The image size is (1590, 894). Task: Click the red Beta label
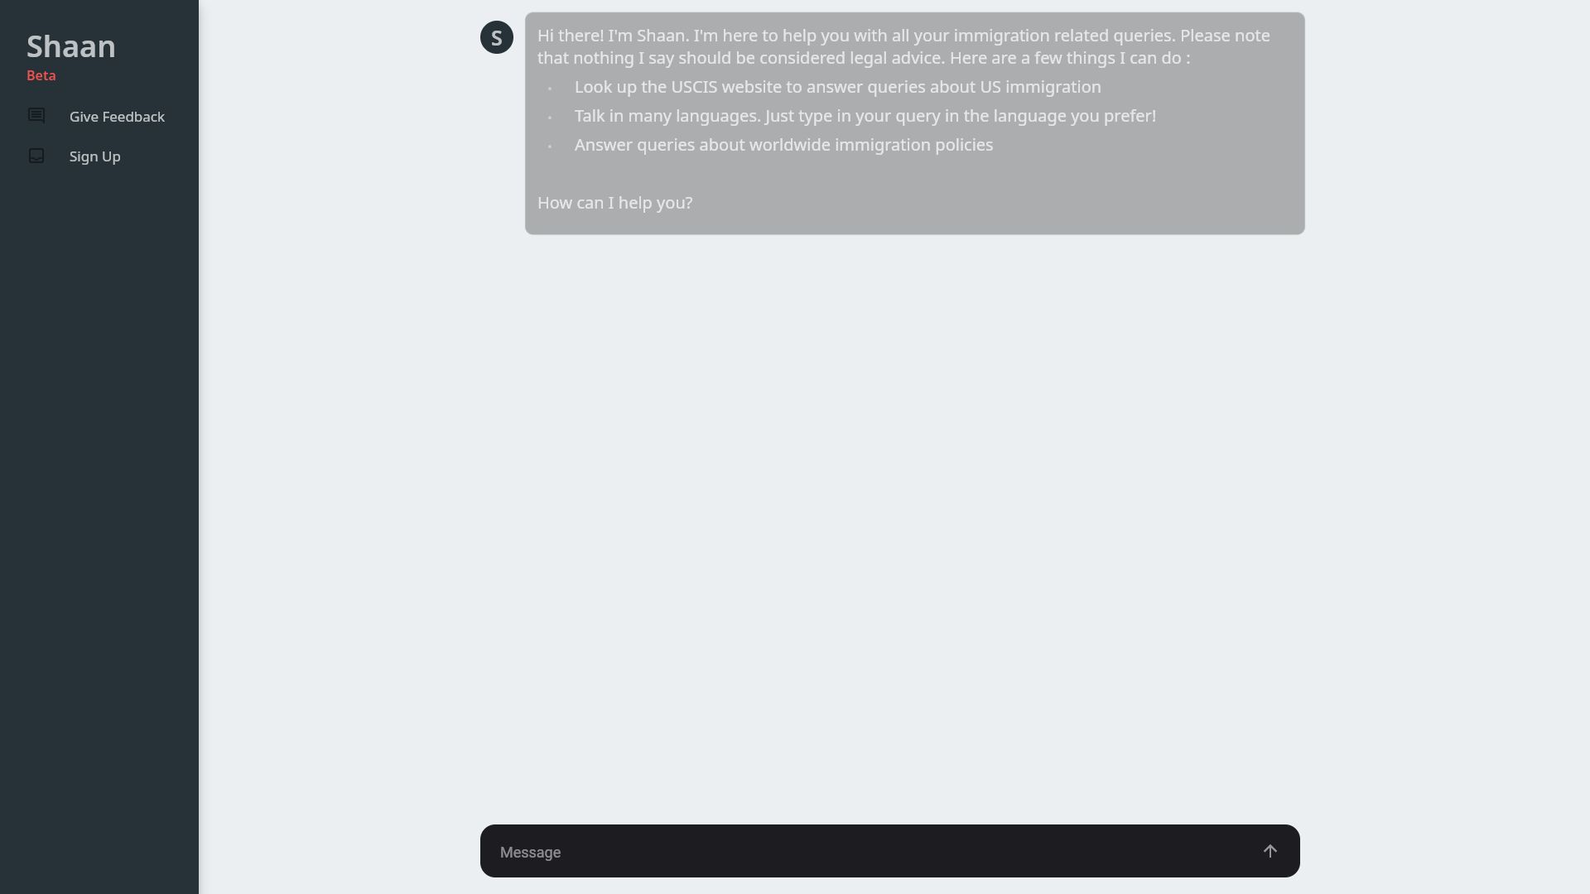pyautogui.click(x=41, y=75)
